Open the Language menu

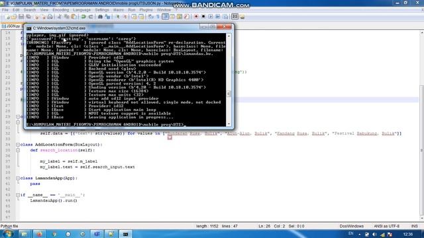tap(81, 10)
